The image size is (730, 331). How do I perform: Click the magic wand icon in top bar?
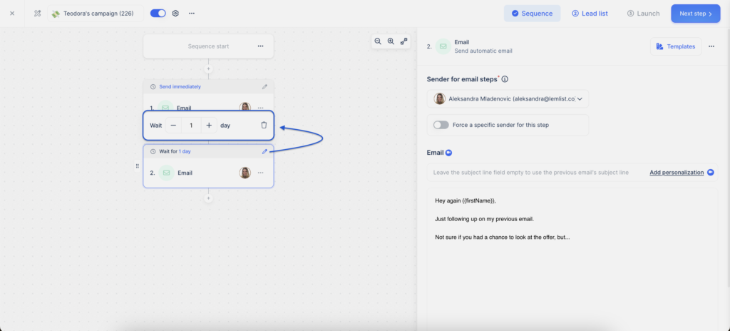(x=37, y=14)
